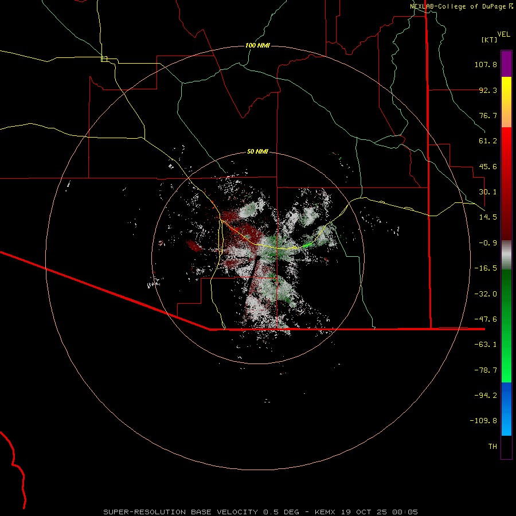Click the -47.6 velocity scale value
516x516 pixels.
coord(486,319)
